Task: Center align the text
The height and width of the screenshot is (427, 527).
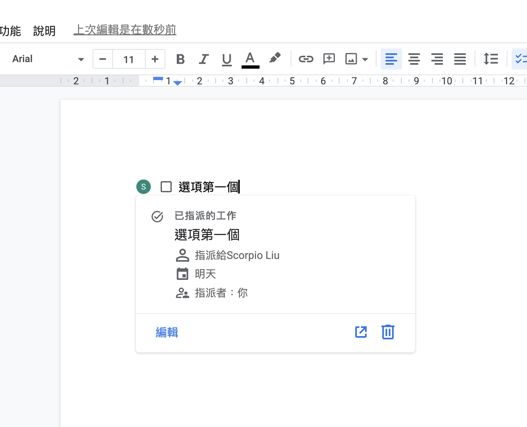Action: [414, 59]
